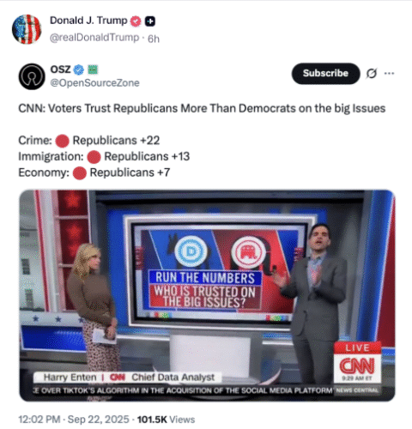Open the OSZ account avatar
Screen dimensions: 412x429
tap(32, 76)
